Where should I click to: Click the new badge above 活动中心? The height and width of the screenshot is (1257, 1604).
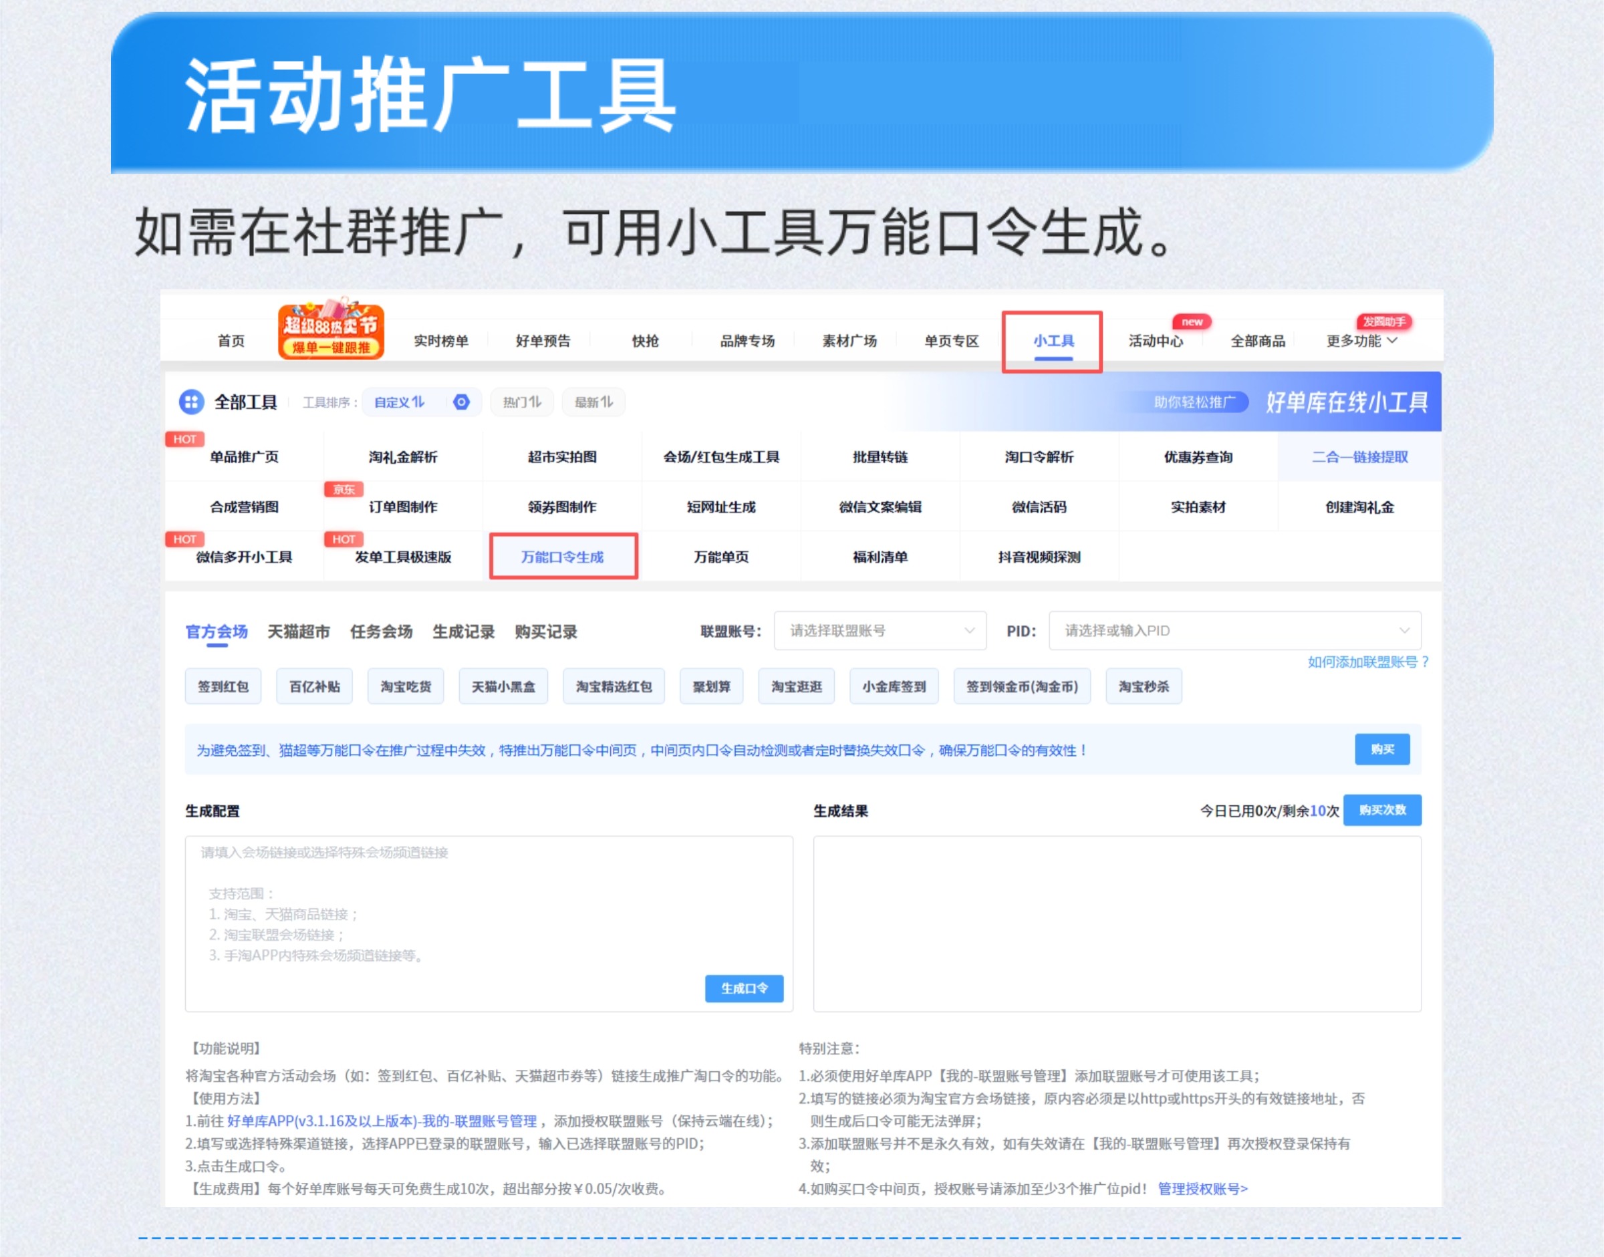click(x=1192, y=321)
